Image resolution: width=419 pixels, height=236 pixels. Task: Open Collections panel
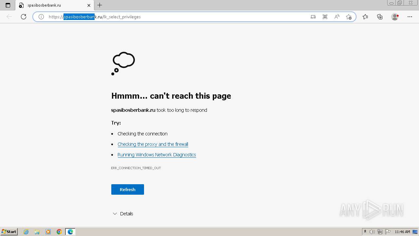[x=380, y=17]
